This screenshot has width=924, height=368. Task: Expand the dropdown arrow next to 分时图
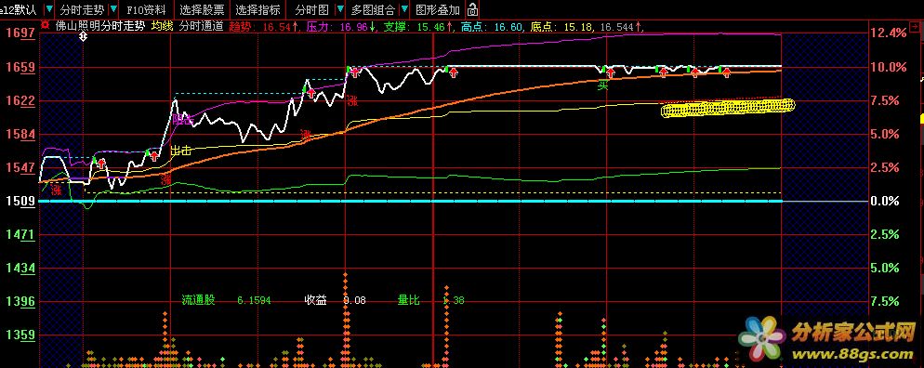pos(340,10)
